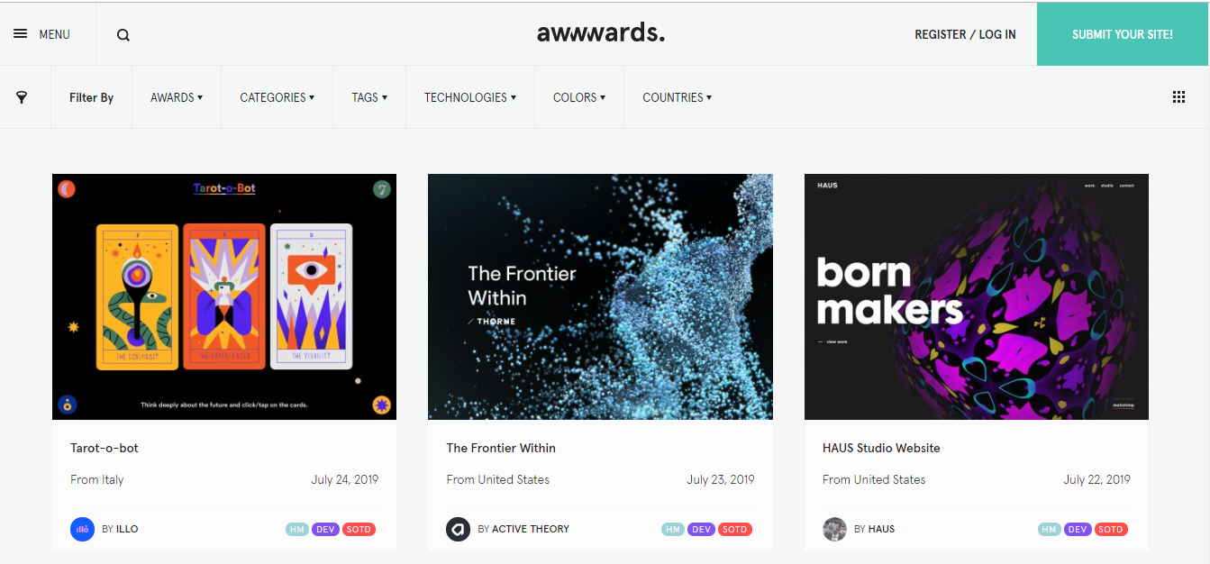Image resolution: width=1210 pixels, height=564 pixels.
Task: Open the Active Theory author avatar
Action: (459, 529)
